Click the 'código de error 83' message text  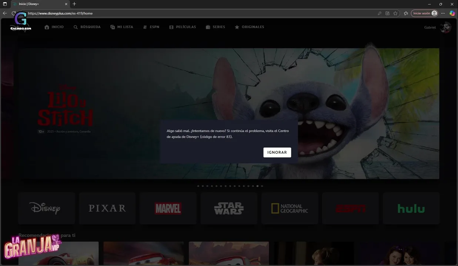(216, 137)
